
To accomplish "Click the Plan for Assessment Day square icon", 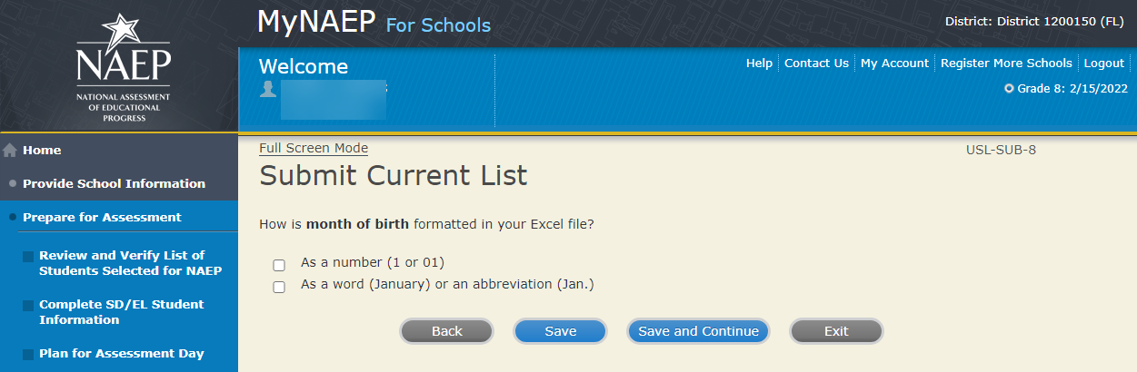I will pyautogui.click(x=28, y=355).
